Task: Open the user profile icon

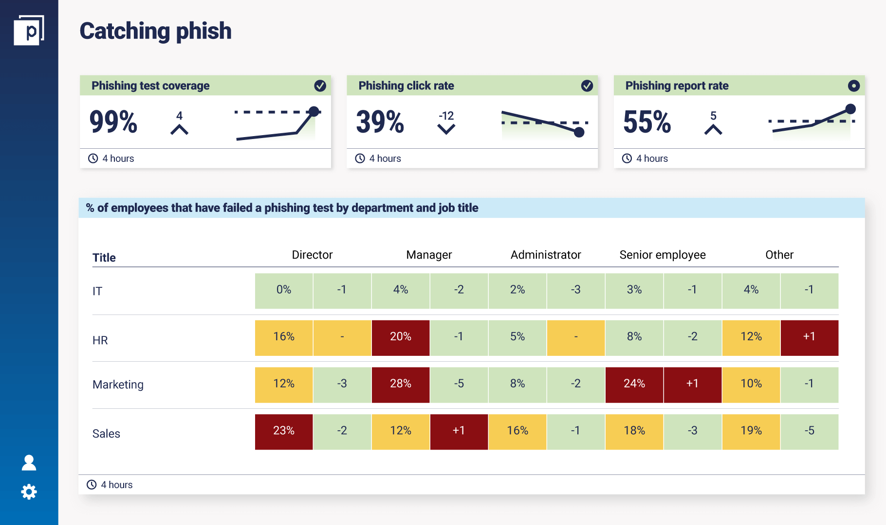Action: (29, 463)
